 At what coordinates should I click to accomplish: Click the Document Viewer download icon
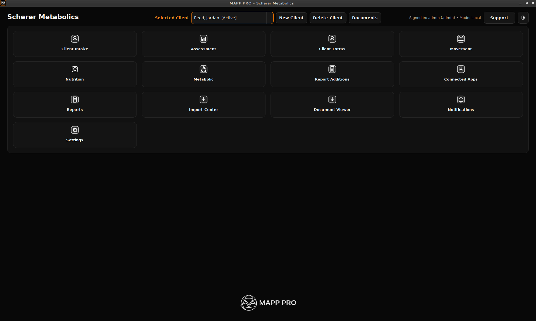[x=332, y=99]
